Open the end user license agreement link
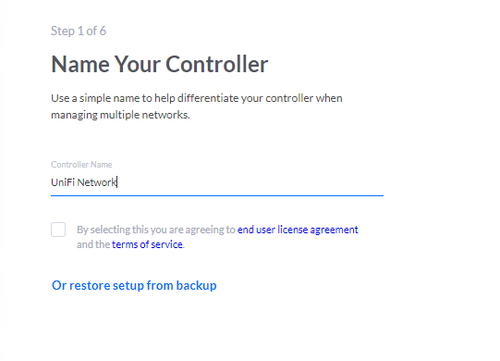500x361 pixels. click(x=298, y=230)
